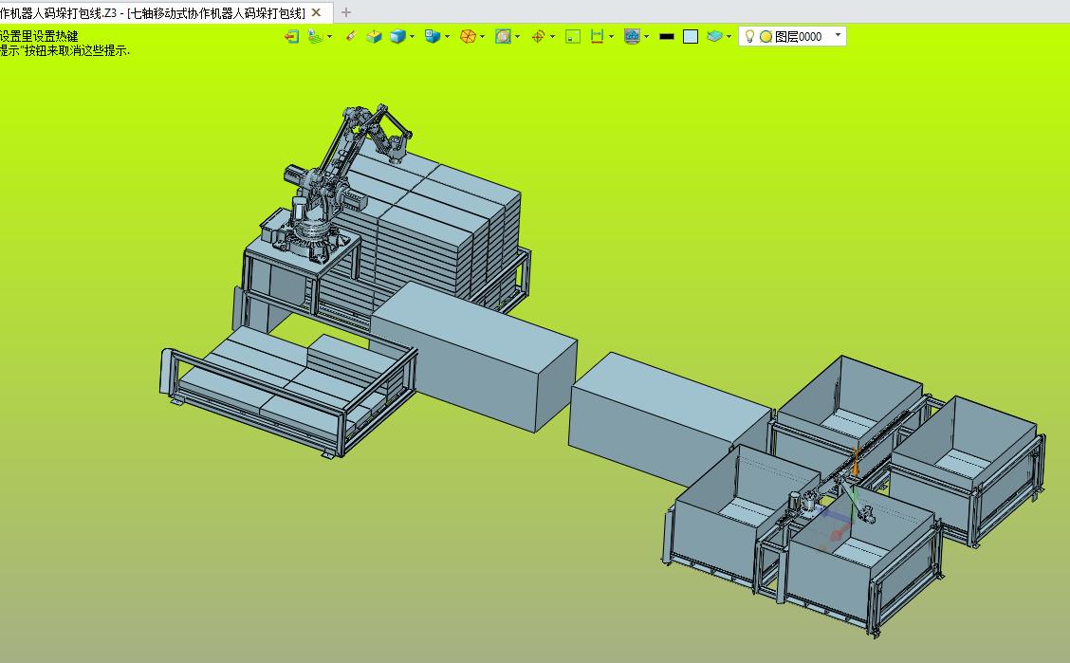Click the orange wireframe polygon icon
The image size is (1070, 663).
[x=468, y=36]
